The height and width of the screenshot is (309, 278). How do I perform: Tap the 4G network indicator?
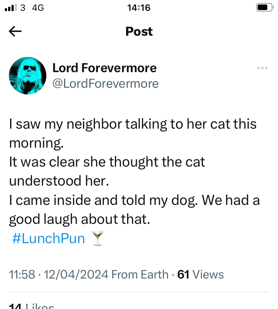(38, 7)
